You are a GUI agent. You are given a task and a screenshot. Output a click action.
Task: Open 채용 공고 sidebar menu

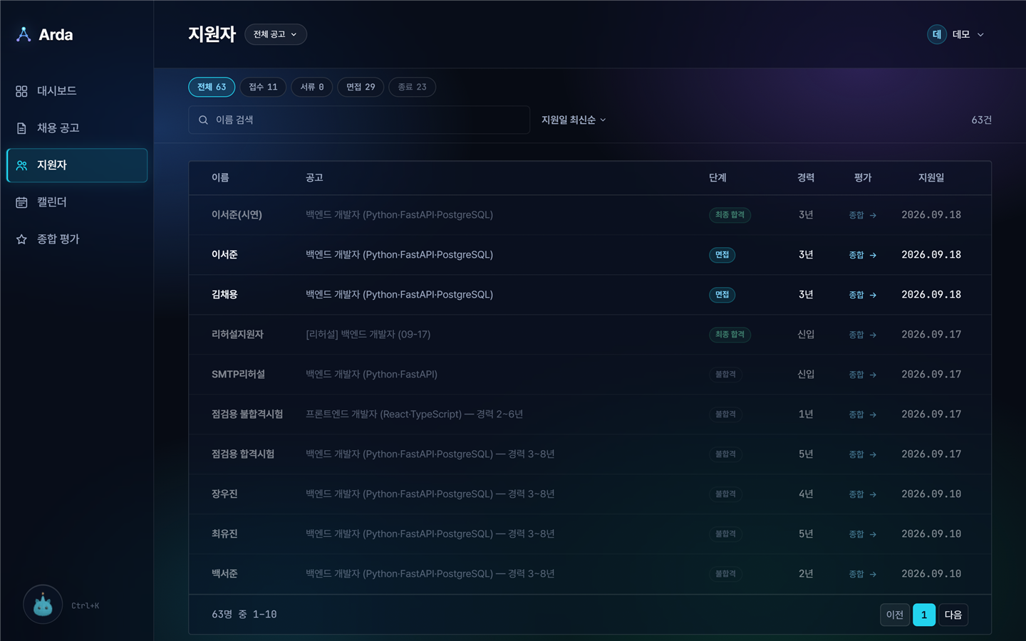(77, 128)
